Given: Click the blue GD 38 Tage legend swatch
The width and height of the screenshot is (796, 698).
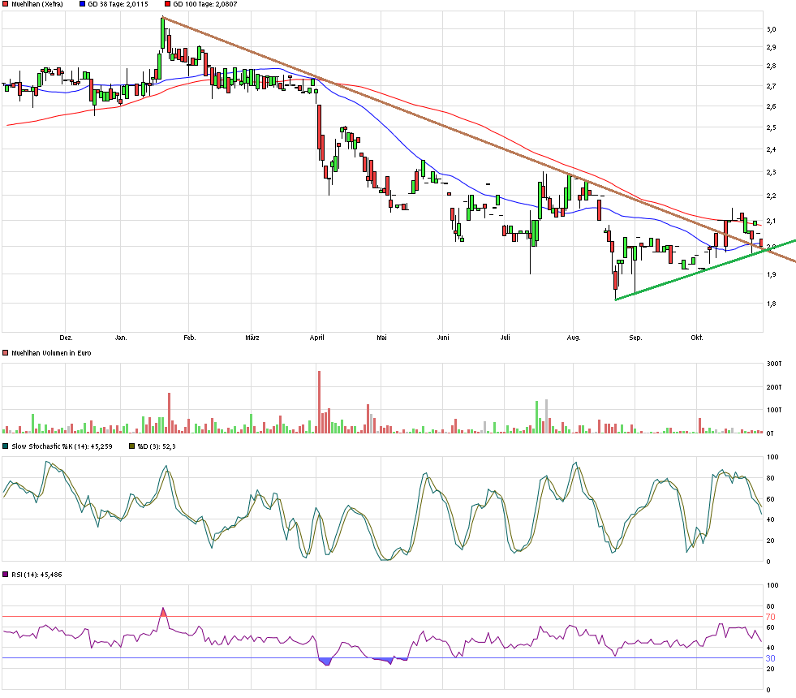Looking at the screenshot, I should tap(83, 5).
